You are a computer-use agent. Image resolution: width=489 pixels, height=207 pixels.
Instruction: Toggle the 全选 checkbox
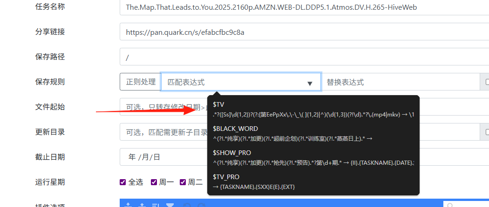coord(122,182)
